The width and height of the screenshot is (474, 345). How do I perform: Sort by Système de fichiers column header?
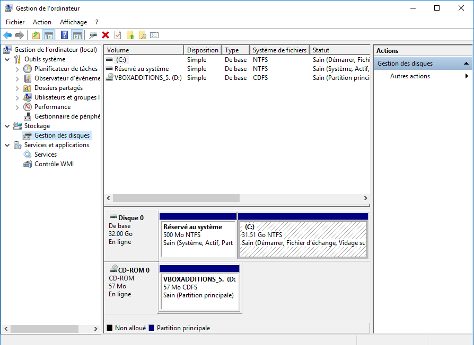(279, 50)
